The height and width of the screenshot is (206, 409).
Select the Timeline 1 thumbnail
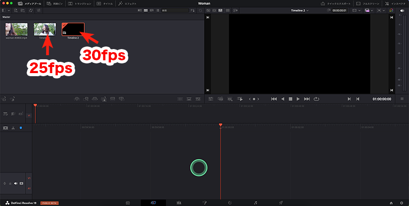point(44,29)
